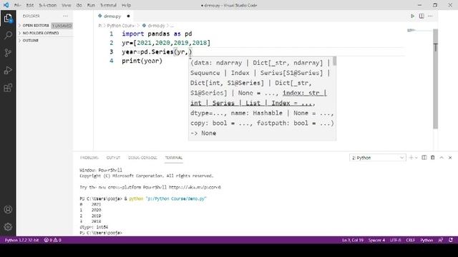Click line number 3 in the gutter
This screenshot has width=458, height=257.
pos(112,52)
